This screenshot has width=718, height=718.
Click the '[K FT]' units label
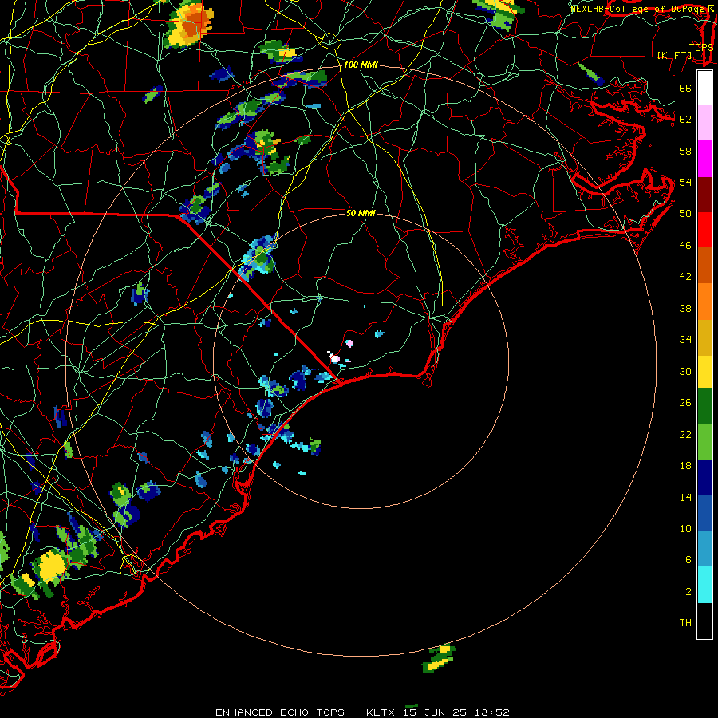(675, 55)
